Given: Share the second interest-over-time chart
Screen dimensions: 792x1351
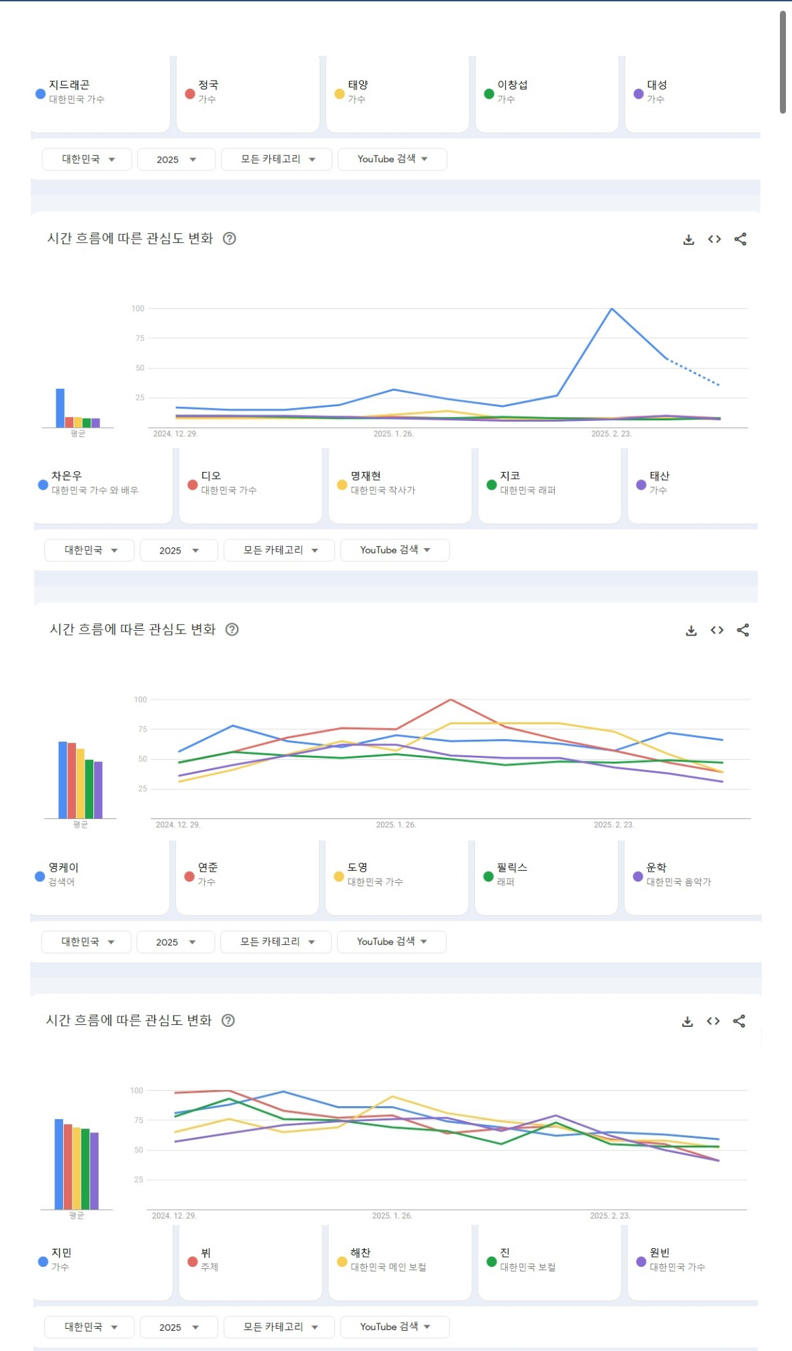Looking at the screenshot, I should coord(743,630).
